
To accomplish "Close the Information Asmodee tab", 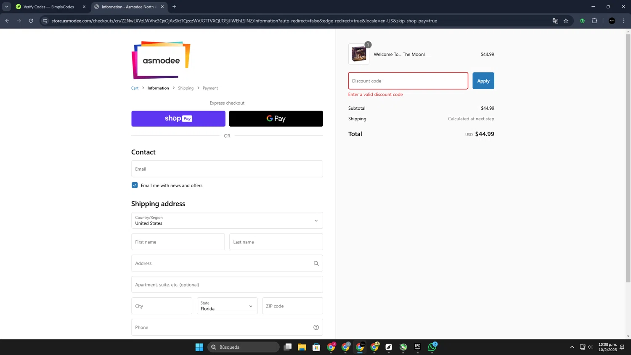I will 162,7.
